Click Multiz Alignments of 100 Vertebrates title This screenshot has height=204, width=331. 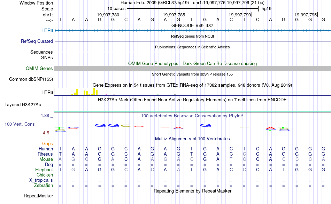pyautogui.click(x=192, y=139)
